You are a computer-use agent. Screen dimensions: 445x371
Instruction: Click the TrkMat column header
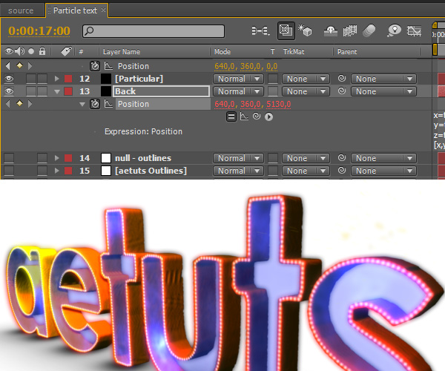point(294,52)
